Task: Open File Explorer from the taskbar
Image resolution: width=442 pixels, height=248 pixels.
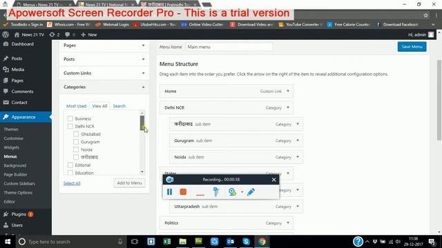Action: pyautogui.click(x=182, y=242)
